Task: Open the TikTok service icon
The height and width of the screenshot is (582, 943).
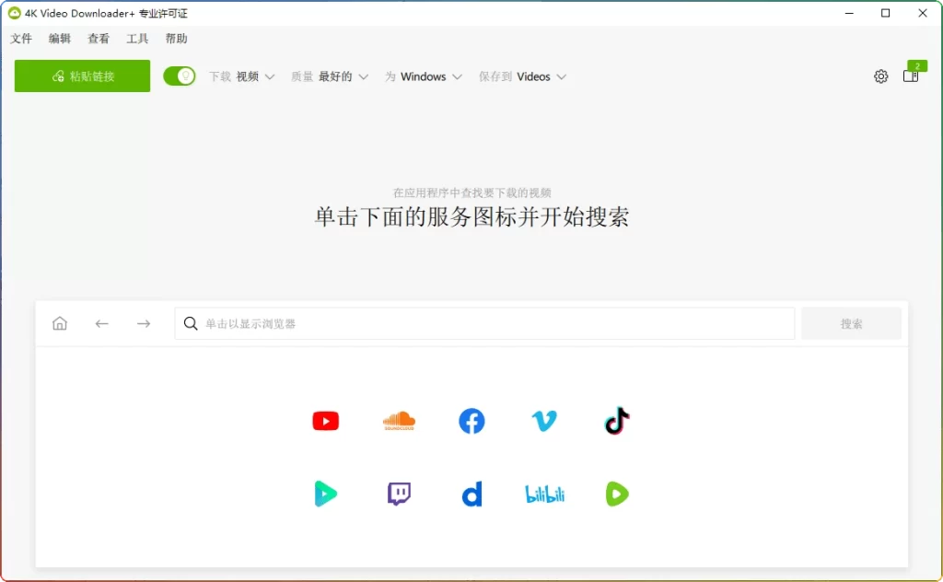Action: coord(616,421)
